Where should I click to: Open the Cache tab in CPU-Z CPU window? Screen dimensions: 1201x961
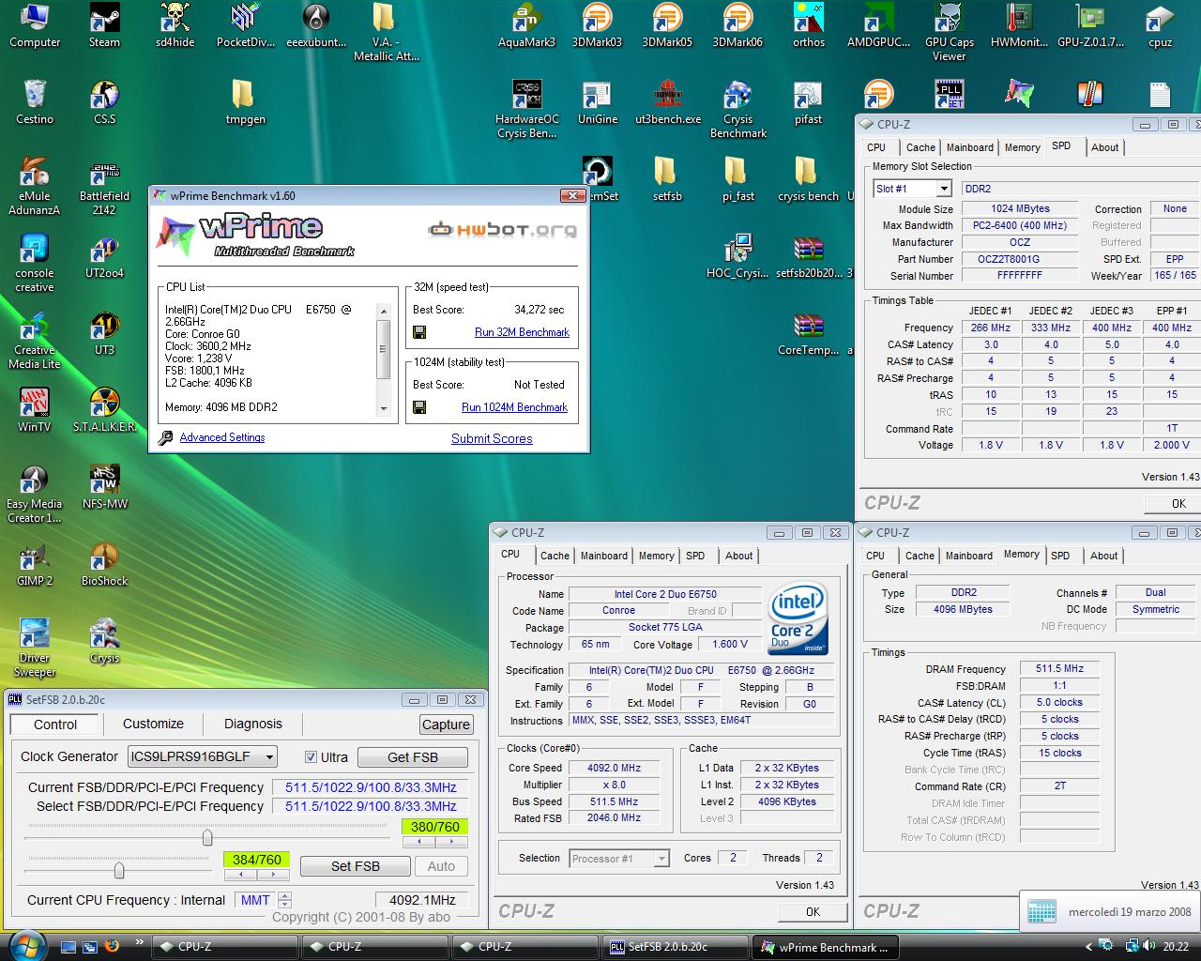[x=555, y=556]
